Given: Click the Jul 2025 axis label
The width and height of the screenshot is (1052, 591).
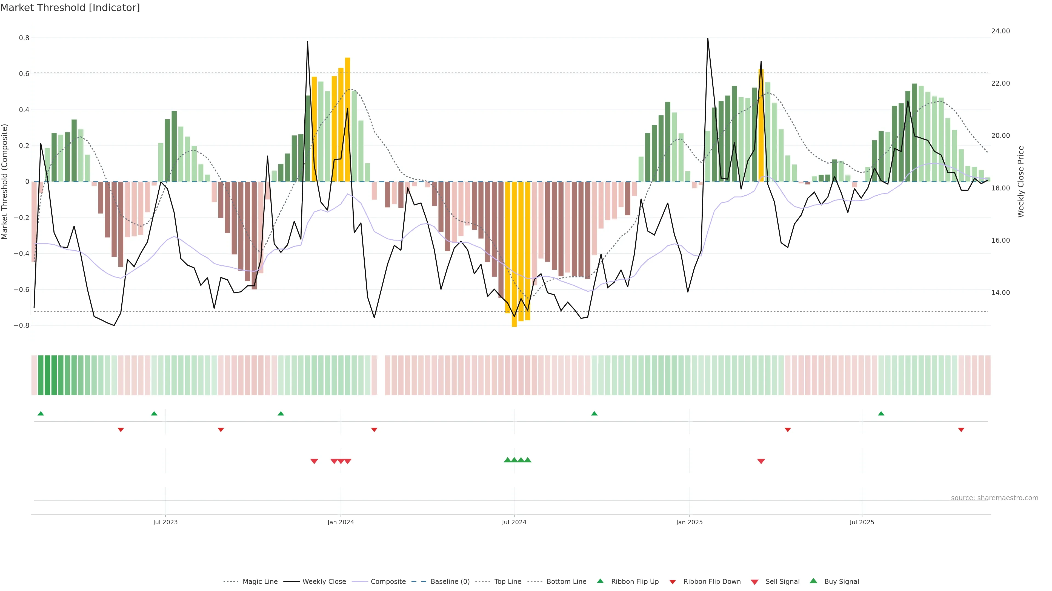Looking at the screenshot, I should [x=862, y=522].
